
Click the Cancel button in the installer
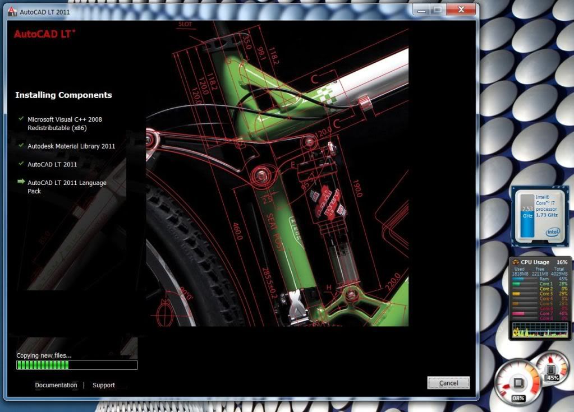tap(448, 383)
